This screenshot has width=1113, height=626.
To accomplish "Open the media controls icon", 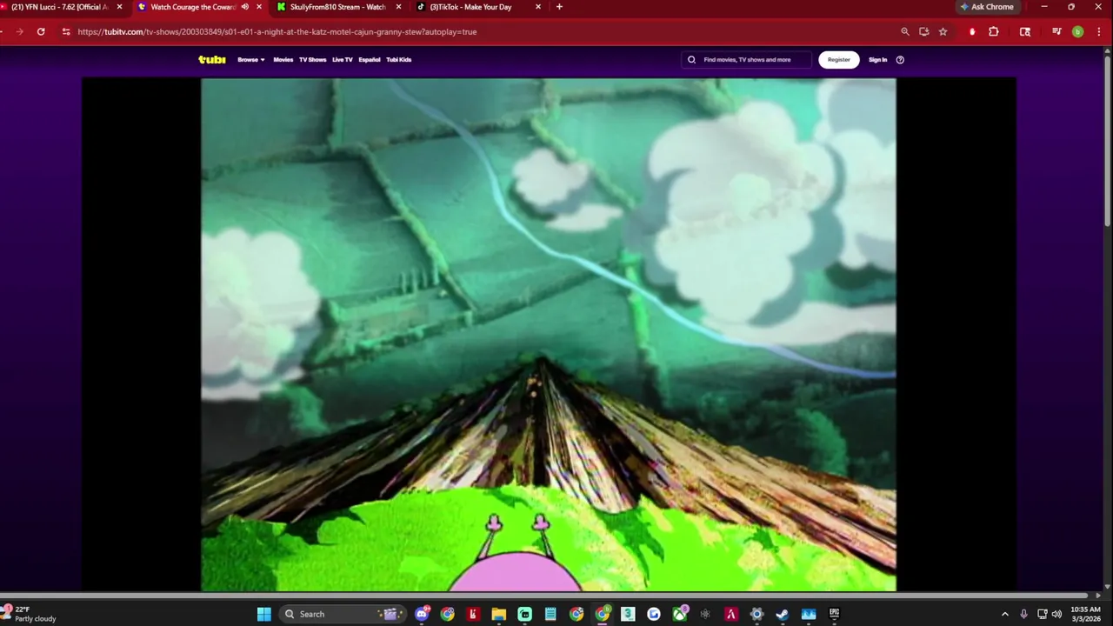I will pyautogui.click(x=1056, y=31).
